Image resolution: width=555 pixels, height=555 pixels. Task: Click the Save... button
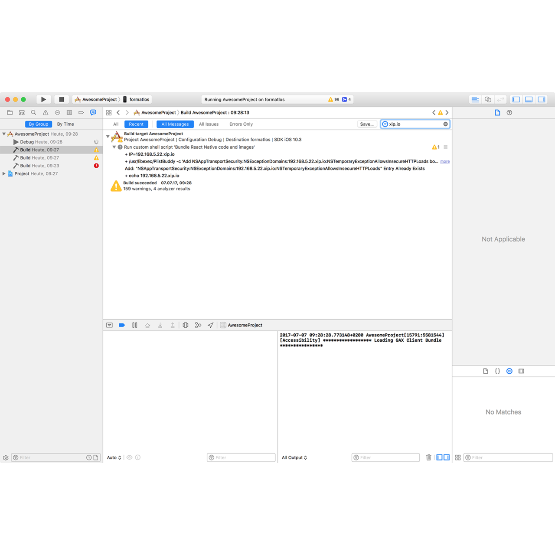click(366, 124)
